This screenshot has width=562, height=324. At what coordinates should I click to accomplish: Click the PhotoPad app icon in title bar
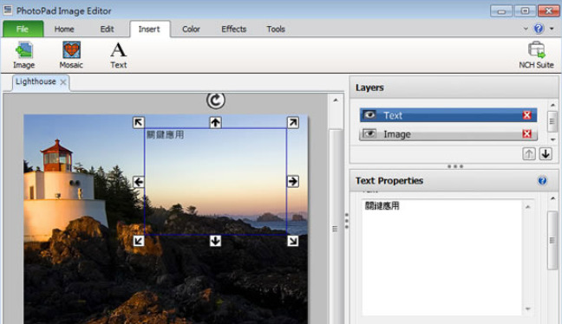pyautogui.click(x=8, y=10)
